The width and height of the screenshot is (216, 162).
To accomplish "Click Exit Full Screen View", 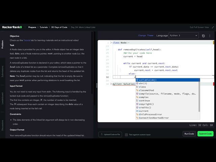I will pos(199,27).
